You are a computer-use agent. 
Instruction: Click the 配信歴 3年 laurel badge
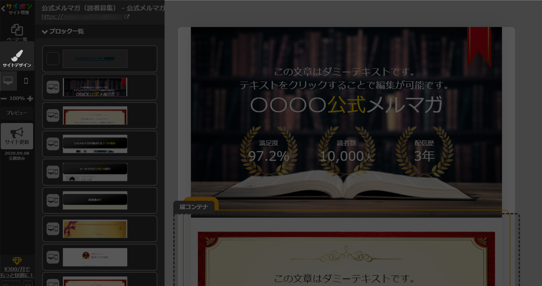click(x=424, y=152)
